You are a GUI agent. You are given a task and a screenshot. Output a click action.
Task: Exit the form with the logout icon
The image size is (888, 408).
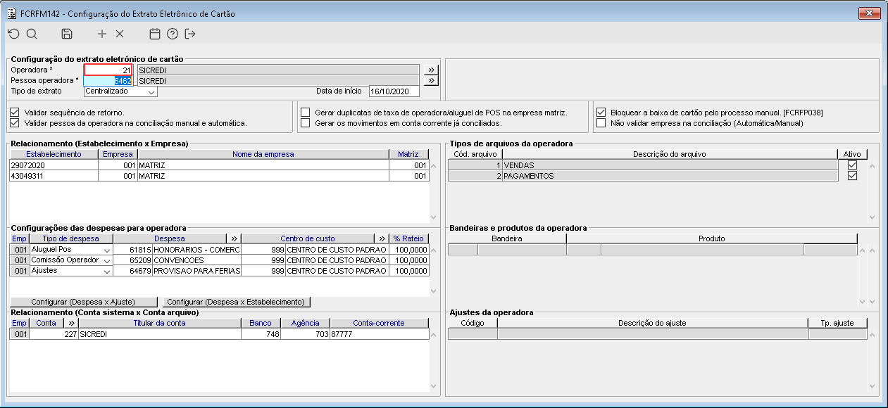[190, 34]
